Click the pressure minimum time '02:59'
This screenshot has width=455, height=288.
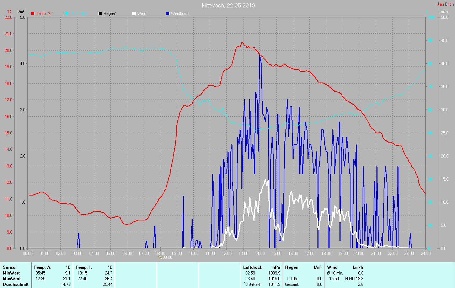pos(250,273)
